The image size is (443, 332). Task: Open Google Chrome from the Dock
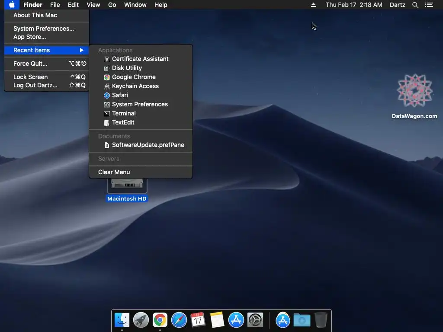tap(160, 320)
